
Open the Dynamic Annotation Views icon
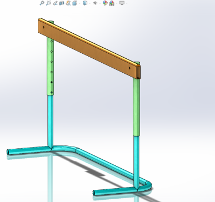click(68, 3)
